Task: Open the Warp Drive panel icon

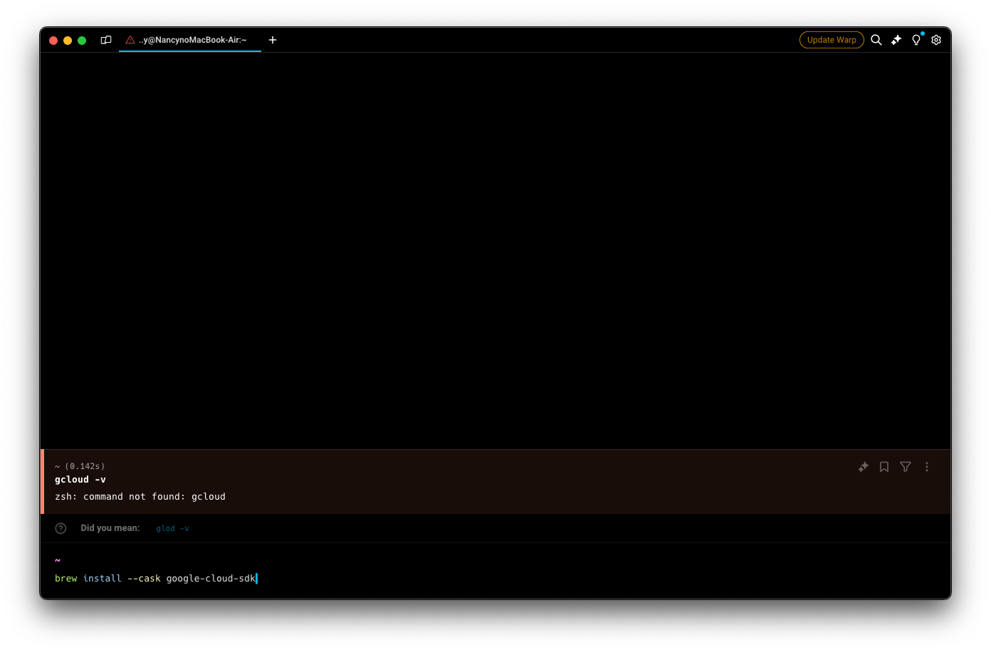Action: pyautogui.click(x=106, y=40)
